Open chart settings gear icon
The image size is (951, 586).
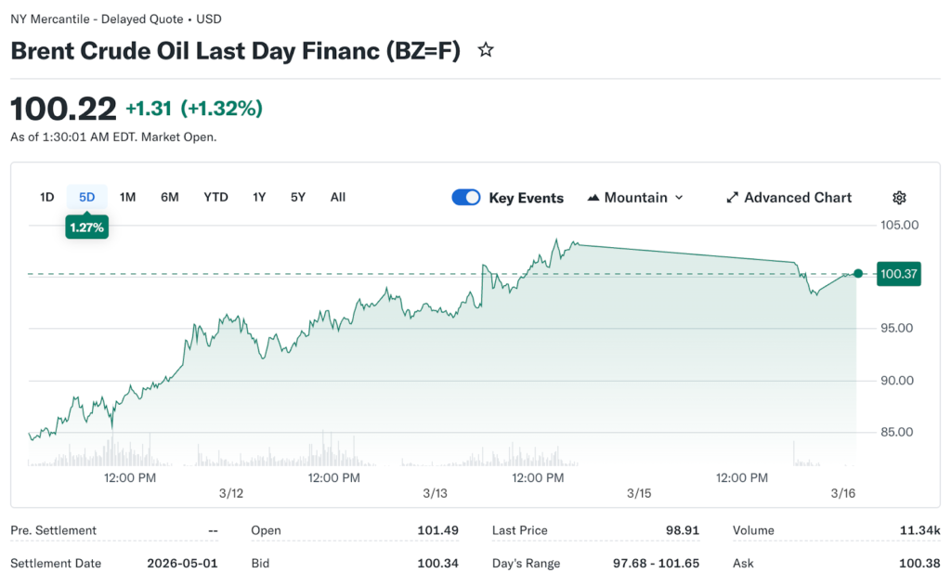point(899,198)
